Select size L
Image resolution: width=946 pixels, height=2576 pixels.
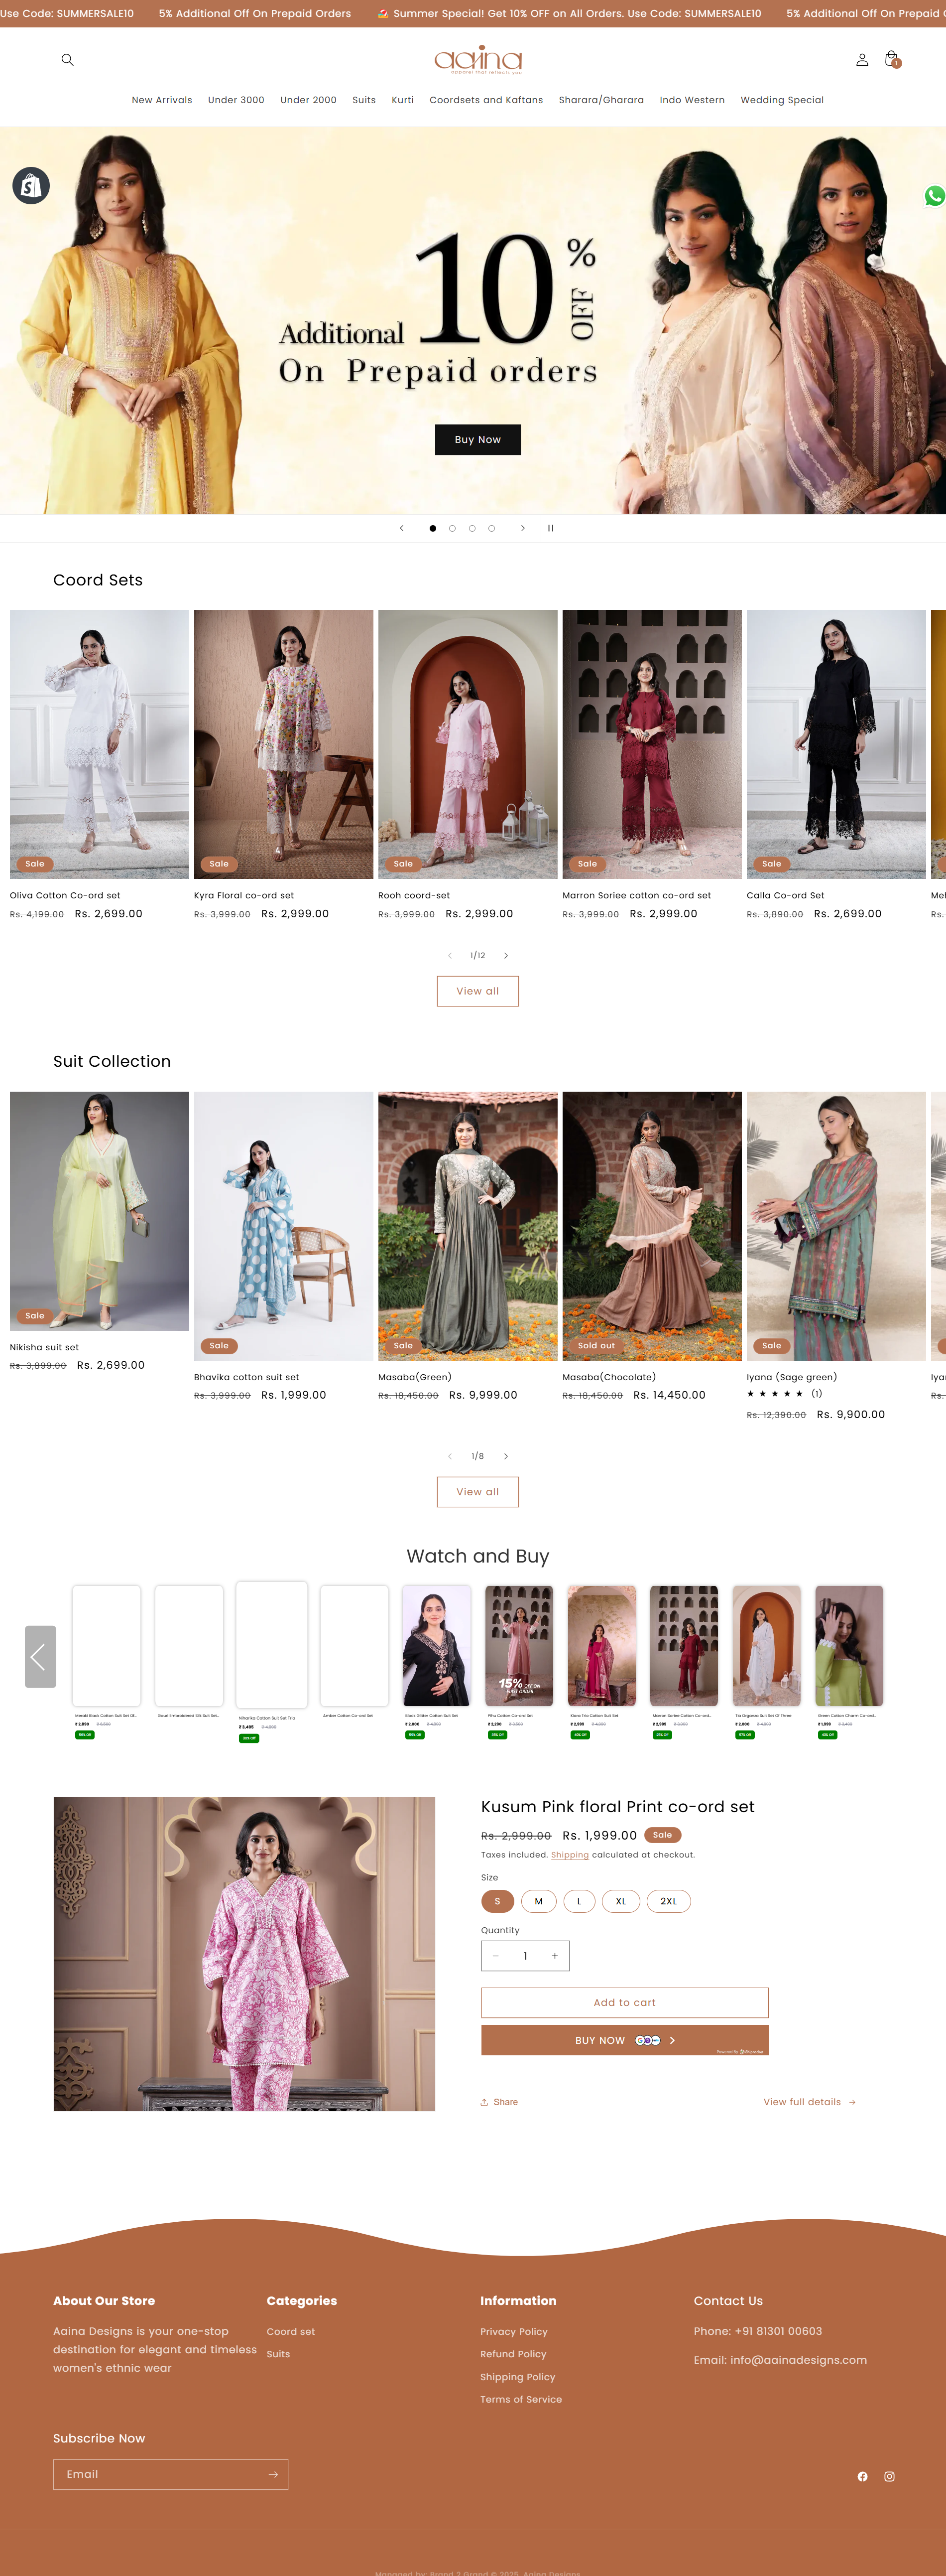coord(580,1901)
